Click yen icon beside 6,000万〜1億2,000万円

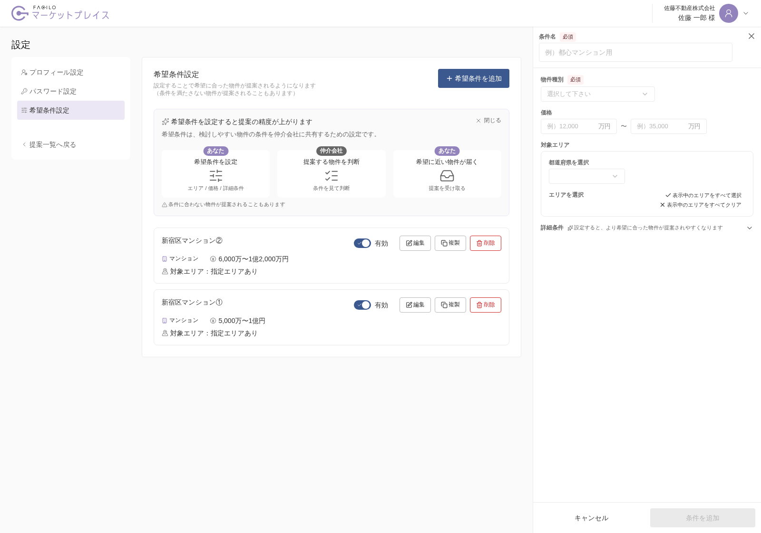click(x=213, y=259)
